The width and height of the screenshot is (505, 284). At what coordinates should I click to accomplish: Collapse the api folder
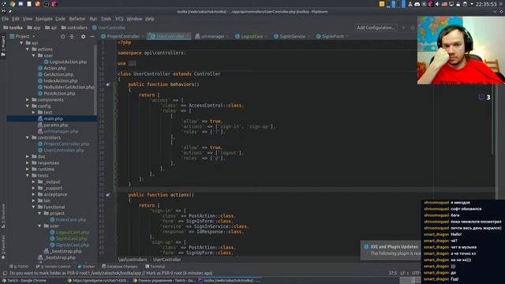pos(21,43)
